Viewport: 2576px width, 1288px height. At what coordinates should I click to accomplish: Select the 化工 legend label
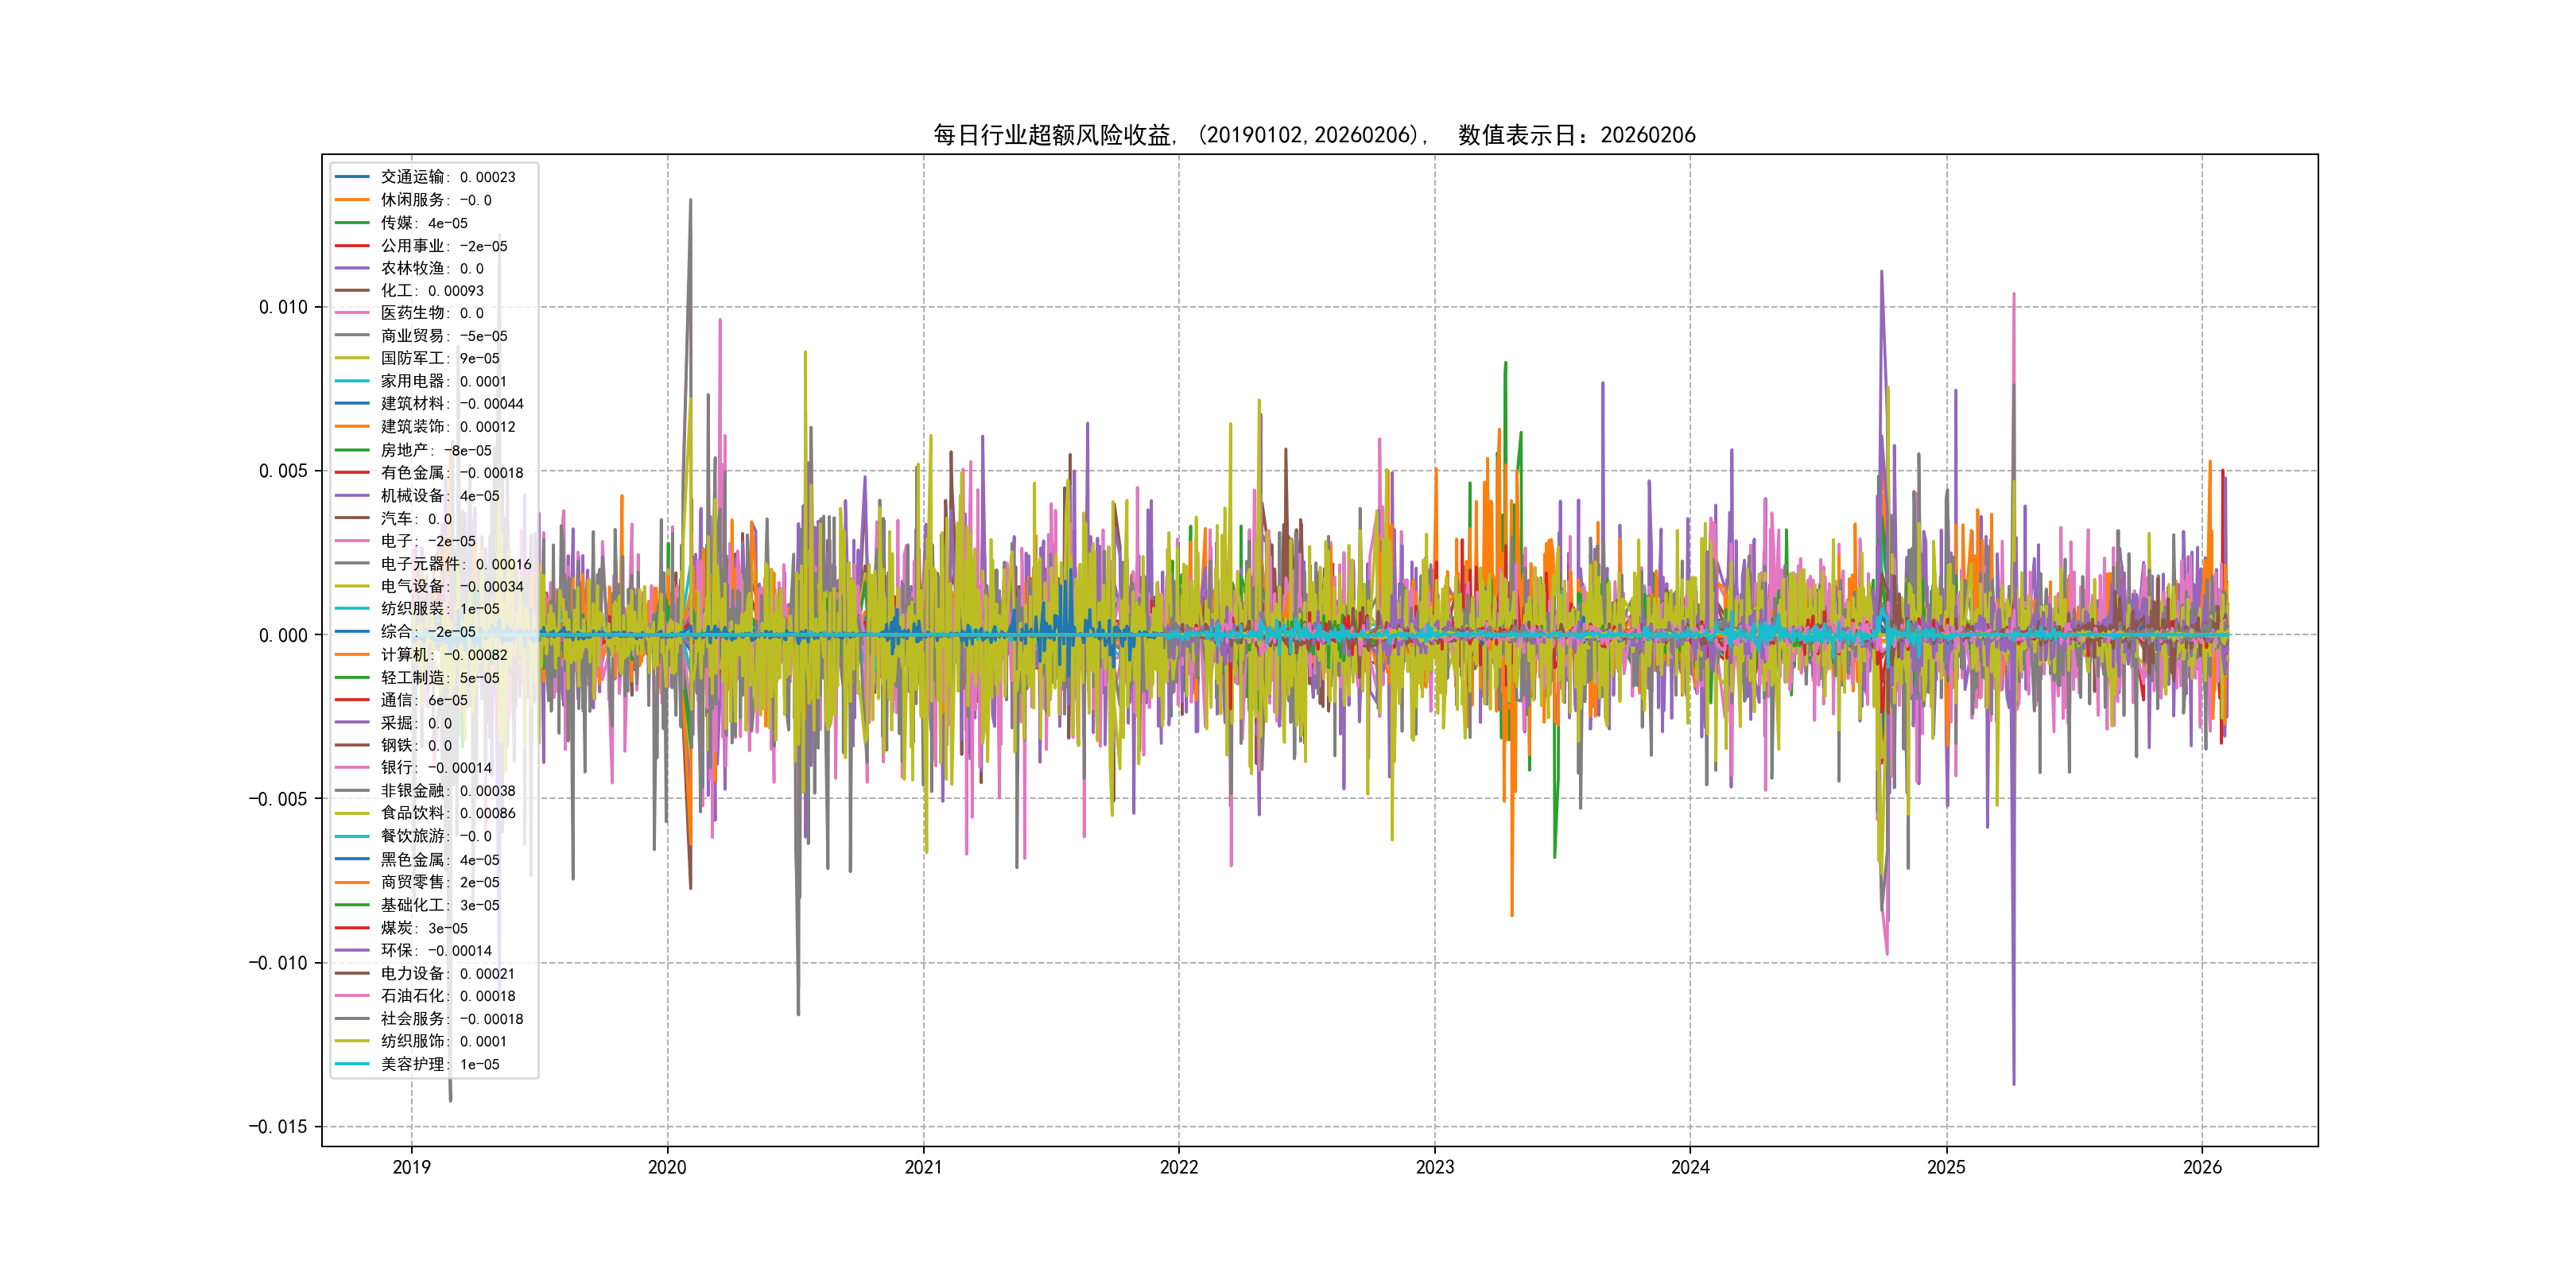point(397,291)
